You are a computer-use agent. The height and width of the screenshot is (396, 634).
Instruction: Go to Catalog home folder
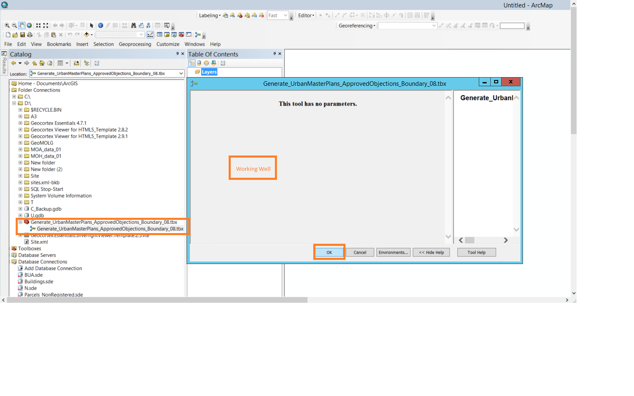click(42, 63)
